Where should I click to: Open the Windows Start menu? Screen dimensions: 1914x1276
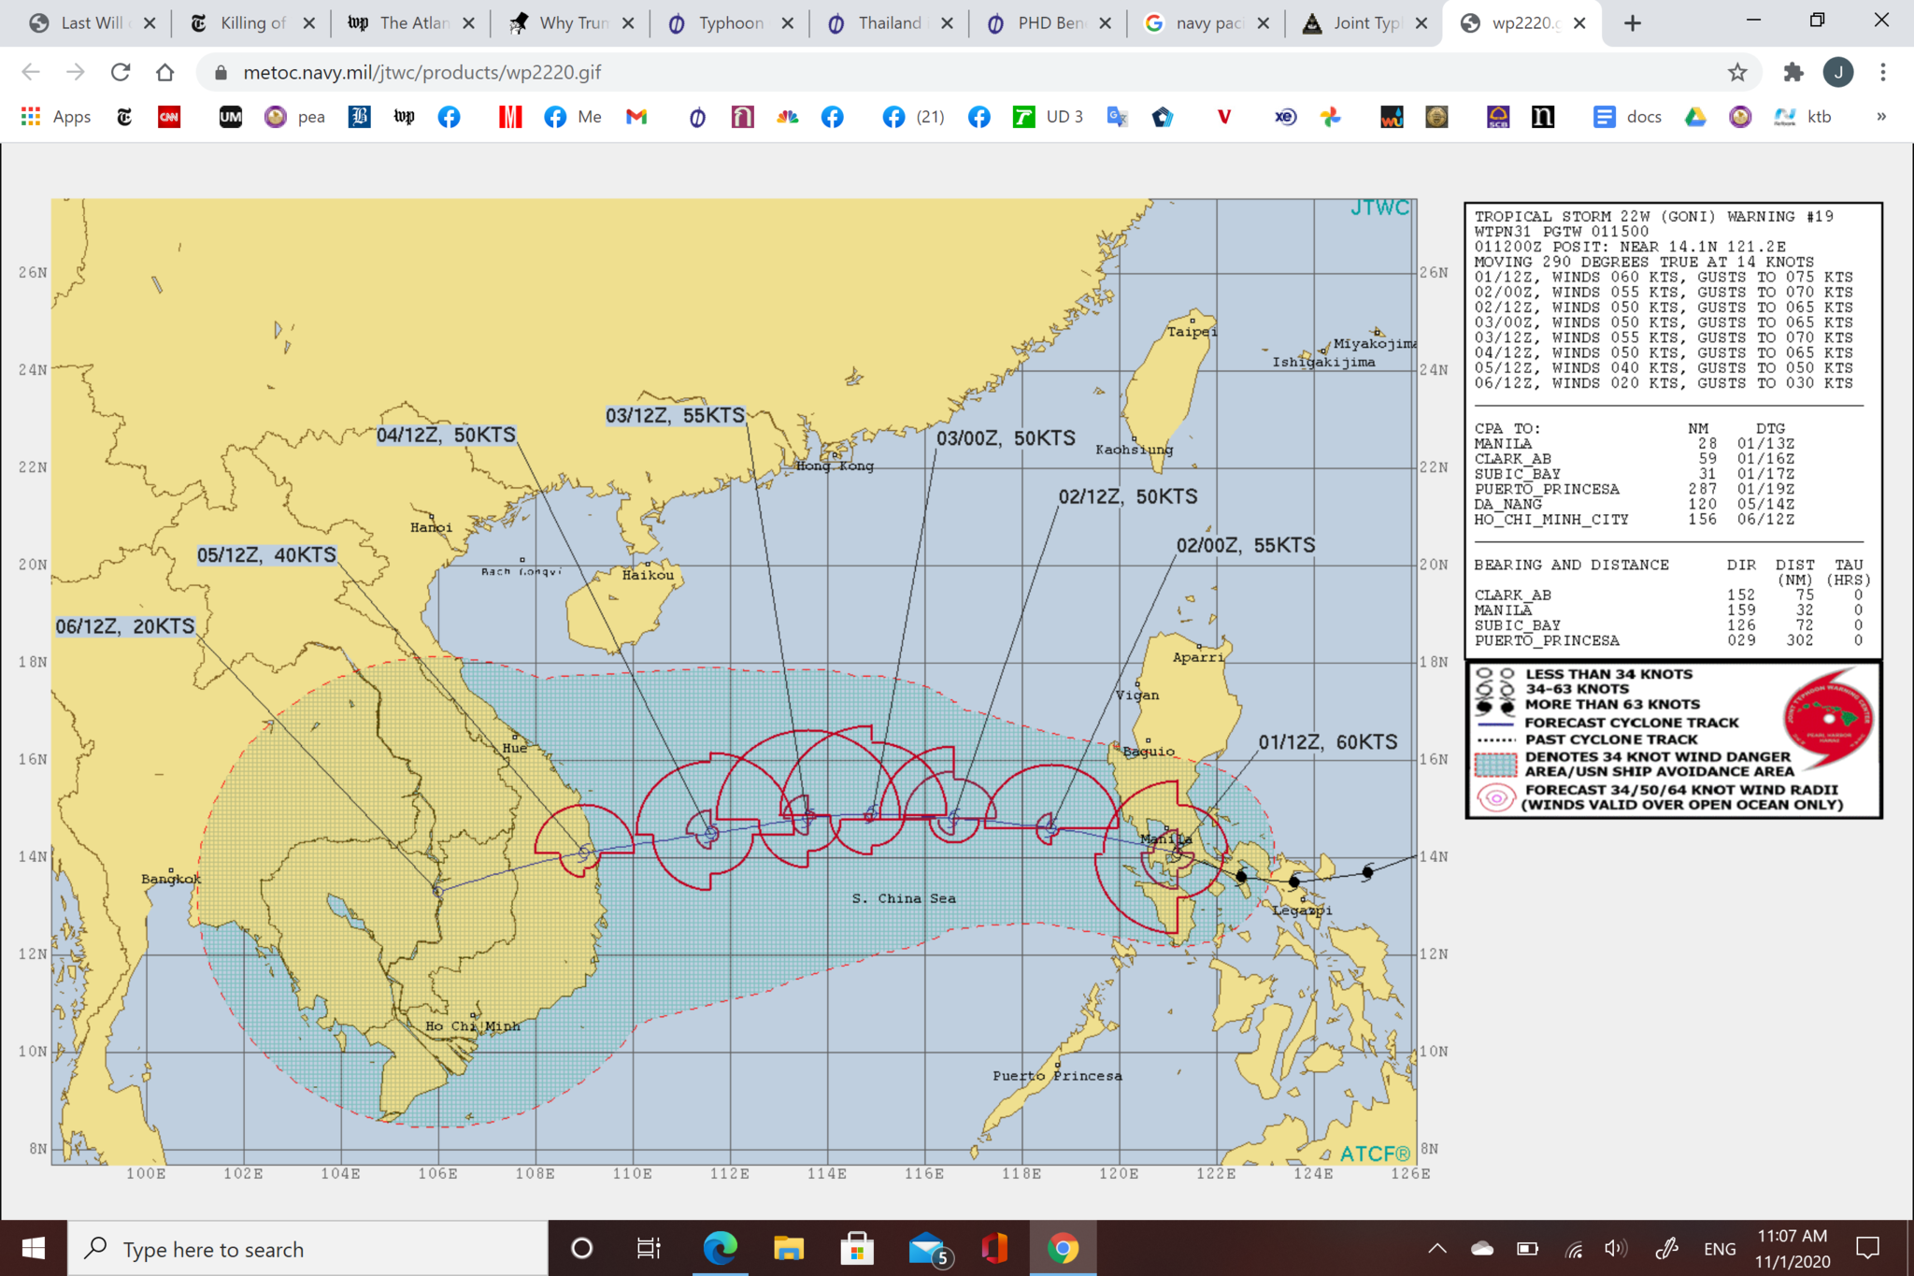[34, 1248]
